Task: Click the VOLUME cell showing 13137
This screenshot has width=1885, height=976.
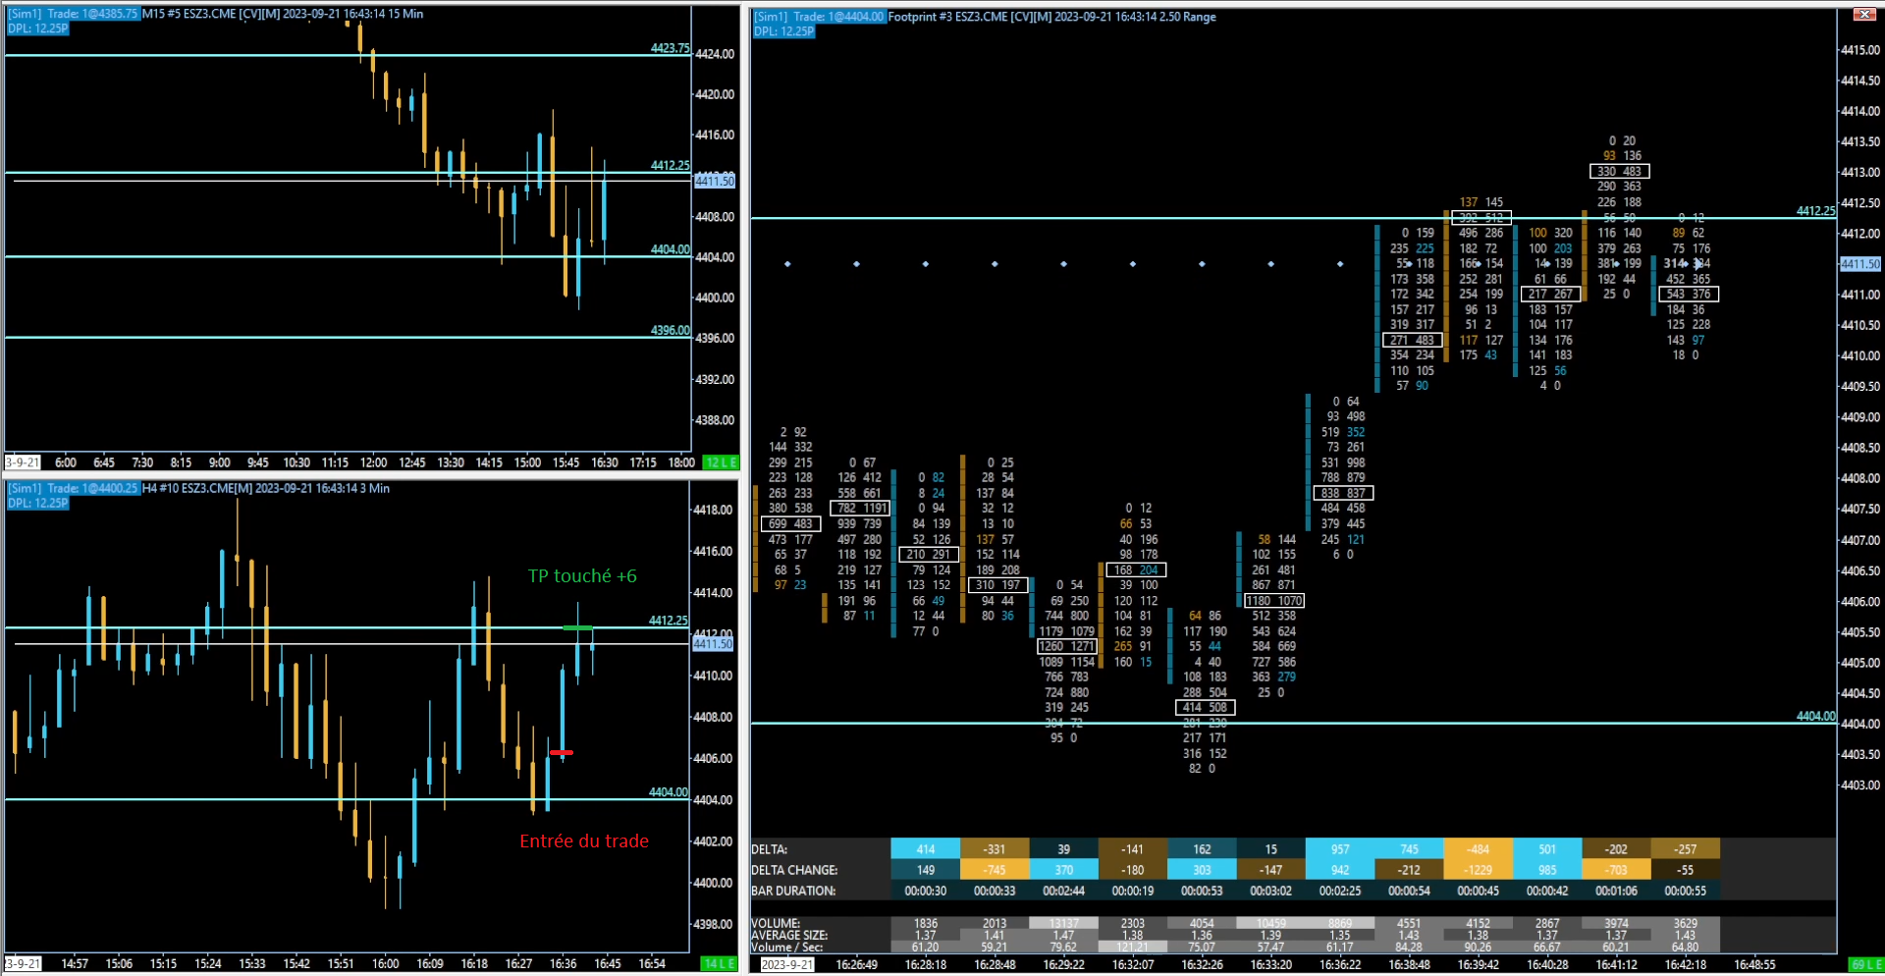Action: click(x=1063, y=923)
